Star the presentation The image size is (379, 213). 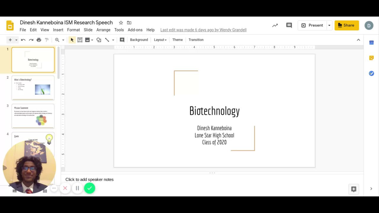click(121, 22)
